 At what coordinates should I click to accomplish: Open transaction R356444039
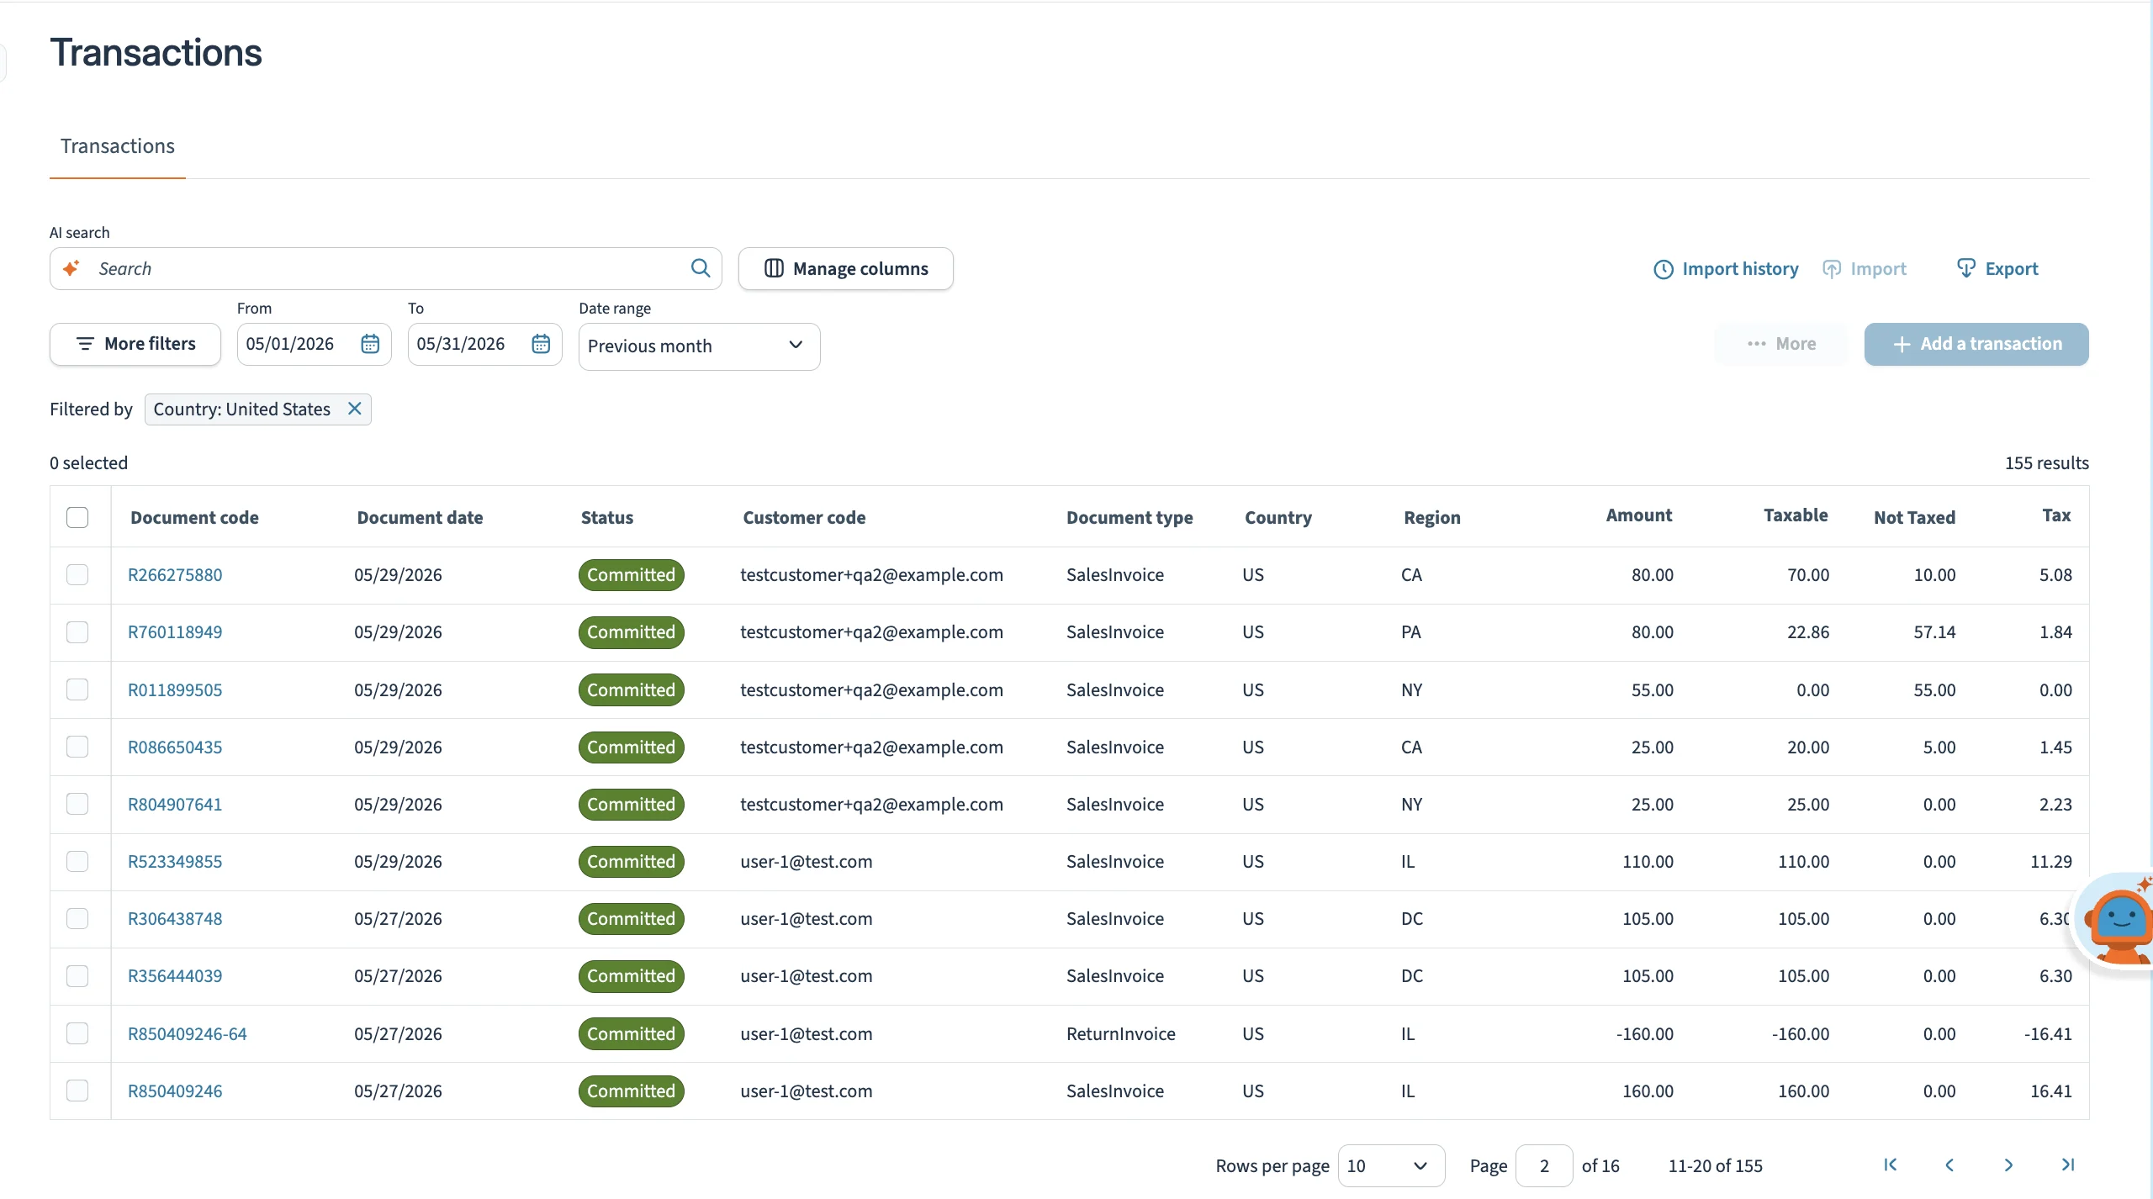click(175, 975)
